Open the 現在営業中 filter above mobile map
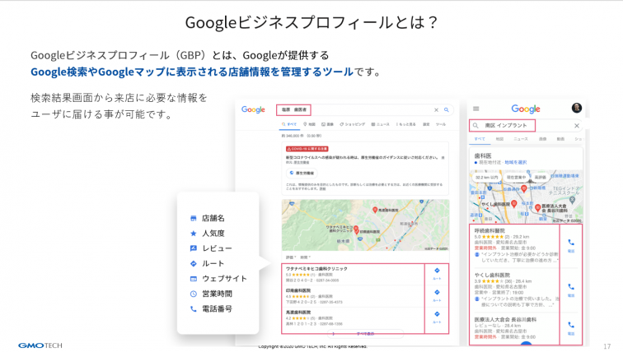 pos(514,176)
